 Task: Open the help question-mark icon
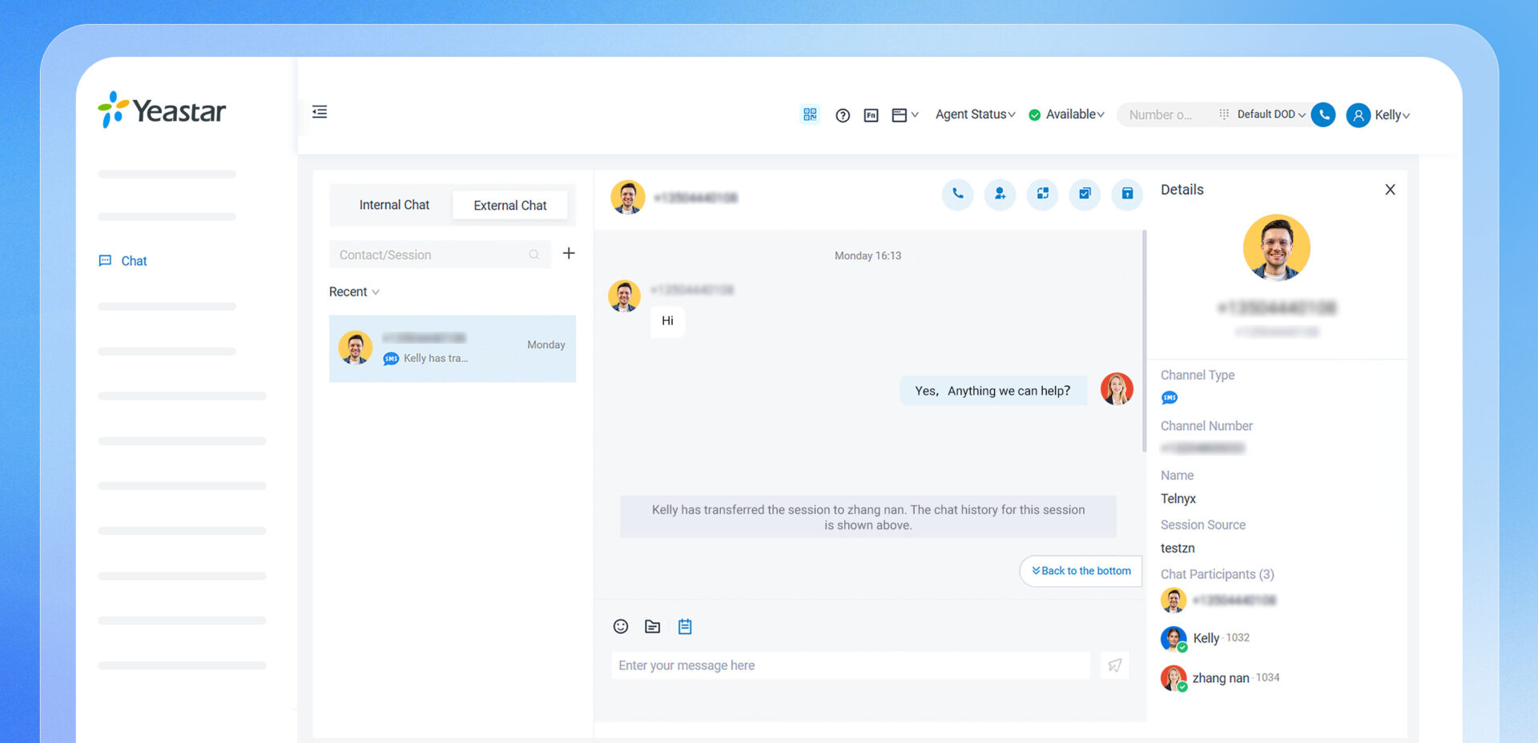pyautogui.click(x=843, y=115)
